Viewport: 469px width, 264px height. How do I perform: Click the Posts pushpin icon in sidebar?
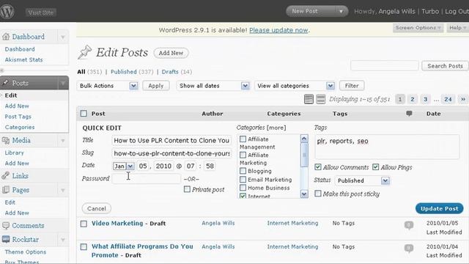point(6,83)
